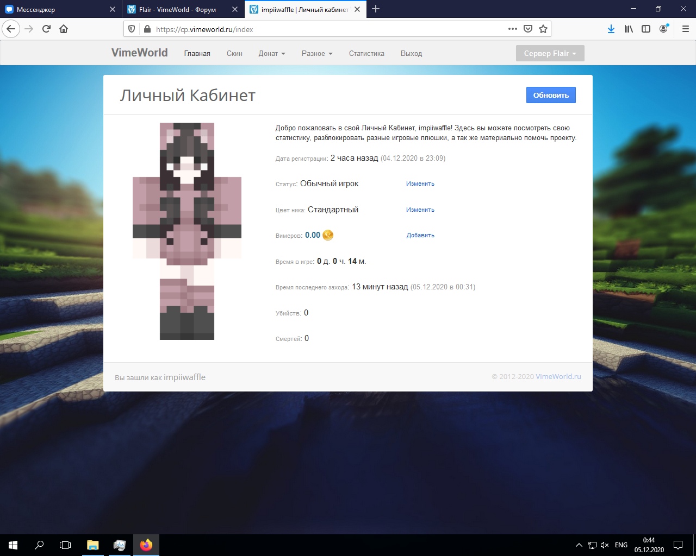Click the impiiwaffle username in footer
Screen dimensions: 696x556
point(184,377)
